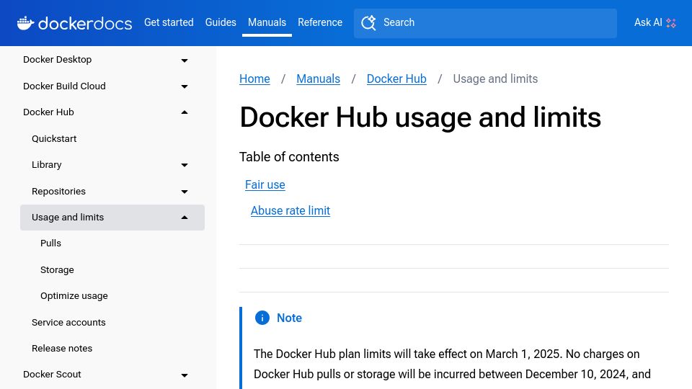Follow the Home breadcrumb link
This screenshot has height=389, width=692.
click(x=254, y=79)
